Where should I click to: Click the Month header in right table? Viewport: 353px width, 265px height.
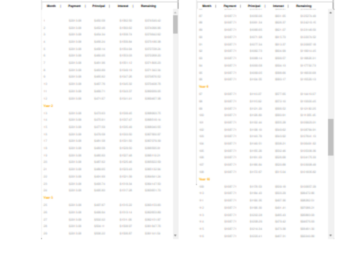[x=207, y=6]
